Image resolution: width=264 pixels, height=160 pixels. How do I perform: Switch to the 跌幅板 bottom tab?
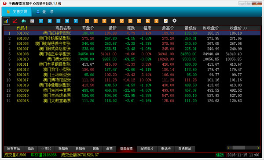[x=81, y=149]
